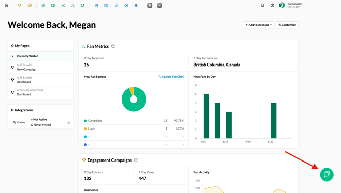Open the gray badge square icon in top navigation
The width and height of the screenshot is (341, 193).
pyautogui.click(x=150, y=6)
